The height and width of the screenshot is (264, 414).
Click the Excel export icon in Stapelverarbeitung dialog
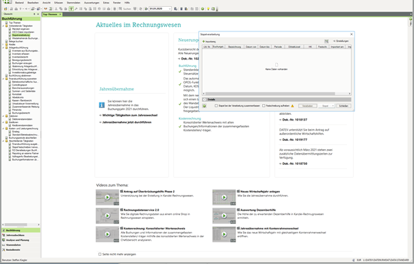[x=326, y=41]
